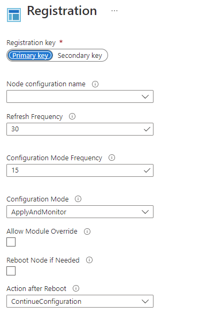207x321 pixels.
Task: Click the Registration key label
Action: [31, 43]
